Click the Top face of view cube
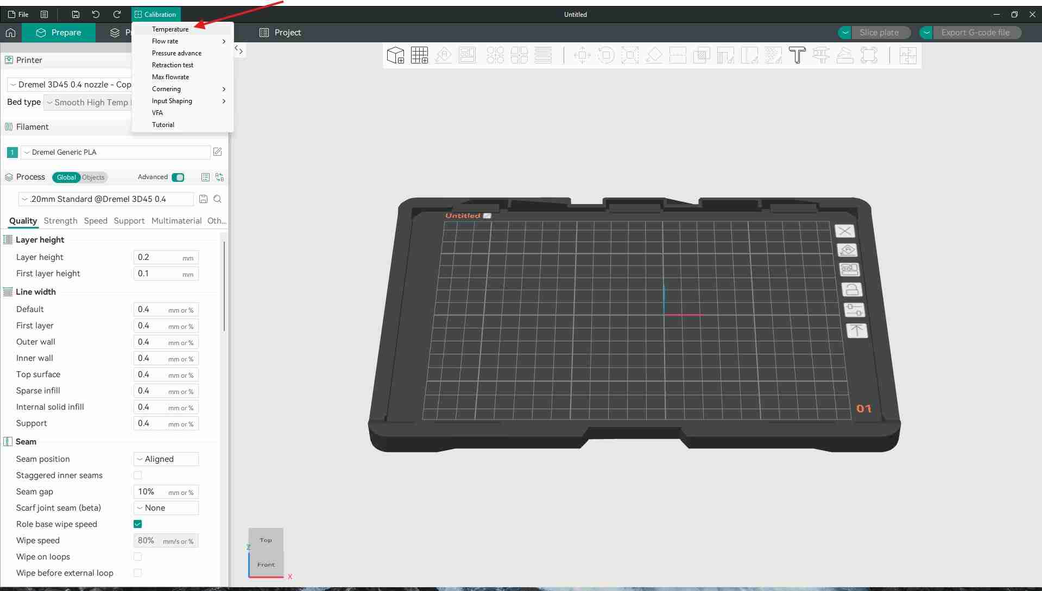The height and width of the screenshot is (591, 1042). coord(266,540)
